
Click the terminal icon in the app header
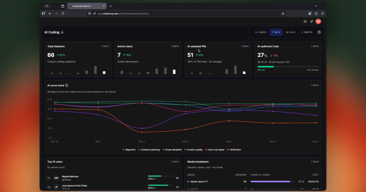[x=305, y=21]
